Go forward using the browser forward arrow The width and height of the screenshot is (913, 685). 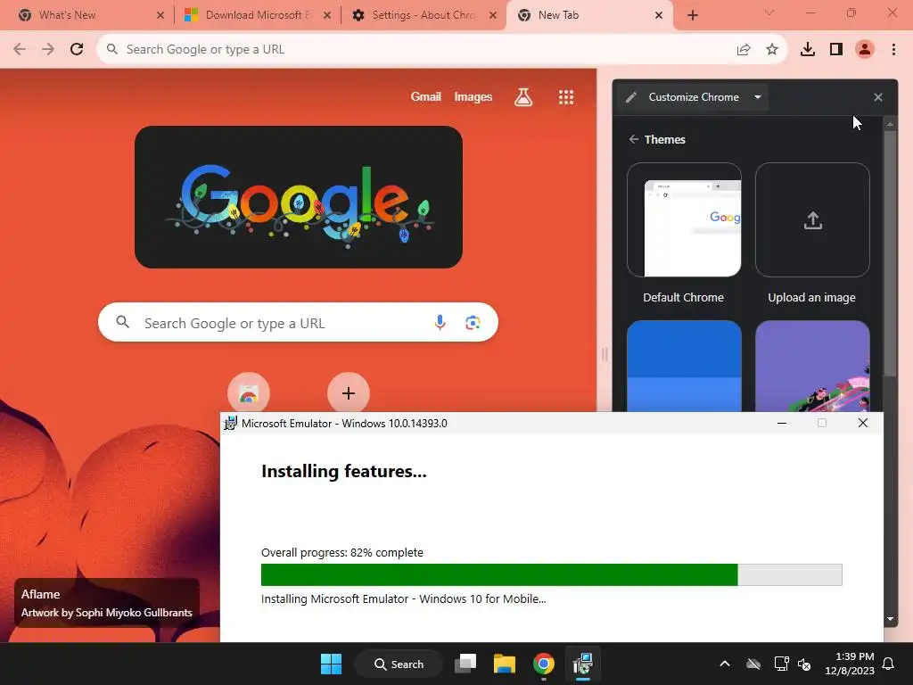pos(48,50)
